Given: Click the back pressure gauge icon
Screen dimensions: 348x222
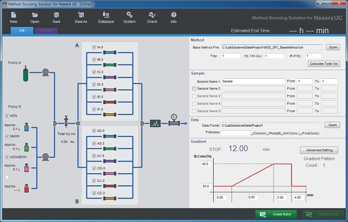Looking at the screenshot, I should tap(173, 121).
